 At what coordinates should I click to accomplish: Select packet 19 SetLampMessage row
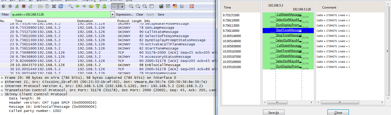click(x=108, y=27)
